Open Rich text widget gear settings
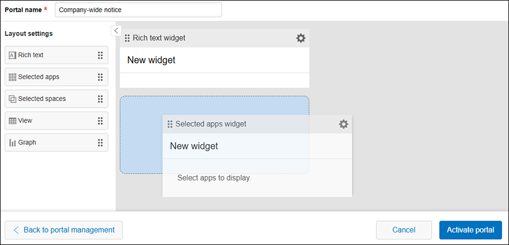 [x=301, y=38]
